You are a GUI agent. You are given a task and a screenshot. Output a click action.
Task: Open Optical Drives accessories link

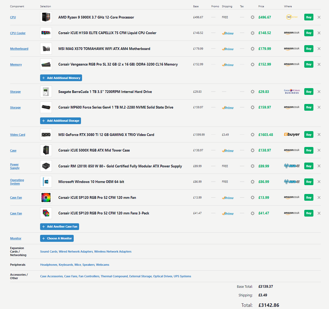pos(163,276)
